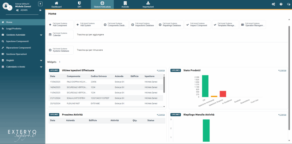This screenshot has width=292, height=144.
Task: Click the pin sidebar icon
Action: click(40, 4)
